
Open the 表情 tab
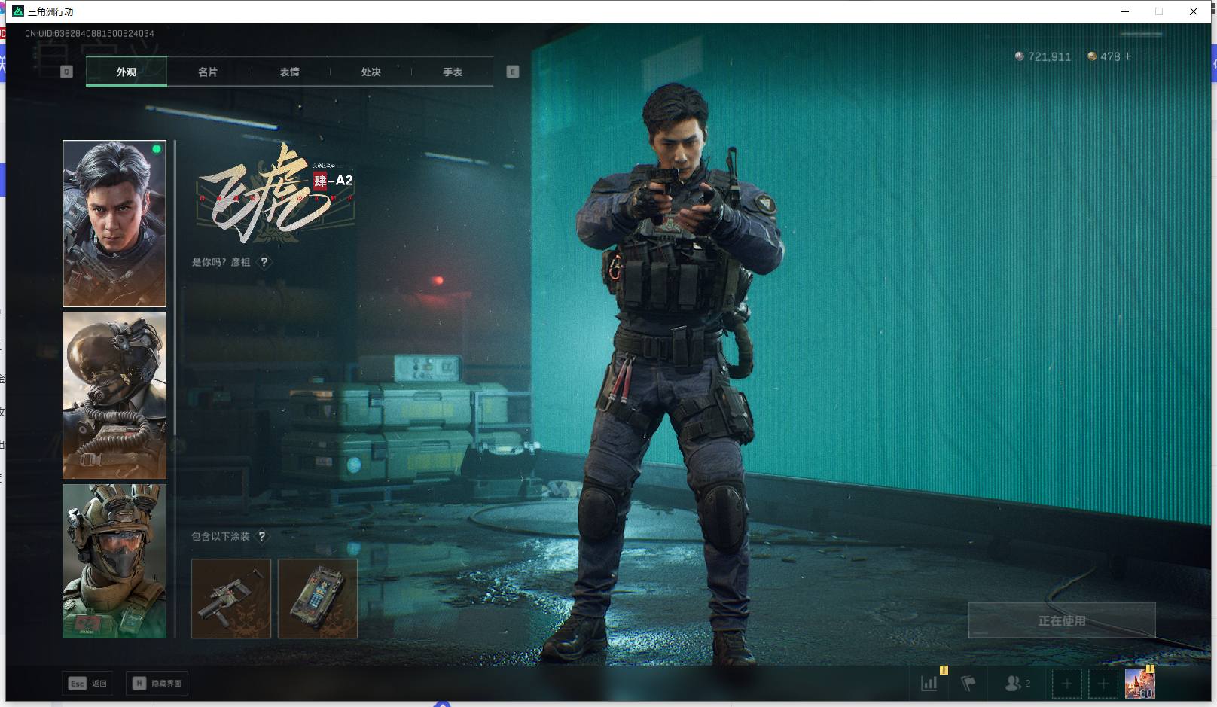[289, 72]
